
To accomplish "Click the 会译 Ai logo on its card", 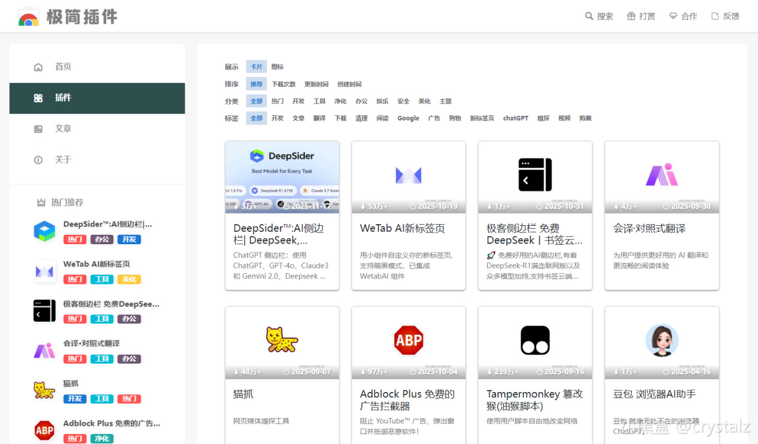I will point(662,175).
